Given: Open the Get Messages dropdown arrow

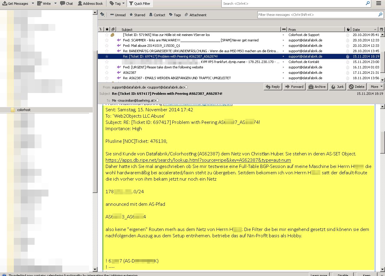Looking at the screenshot, I should click(x=32, y=4).
